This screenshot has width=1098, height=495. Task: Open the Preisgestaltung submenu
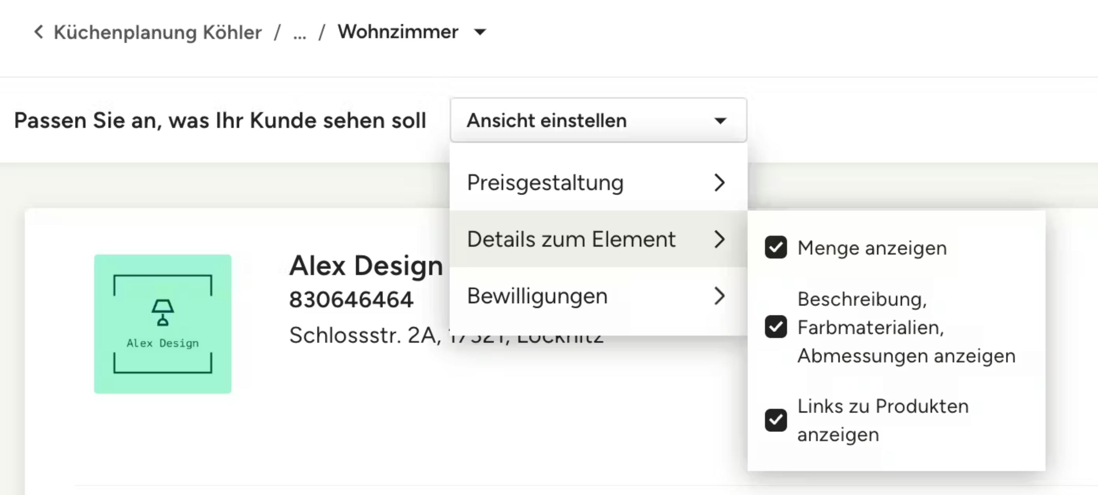tap(545, 183)
